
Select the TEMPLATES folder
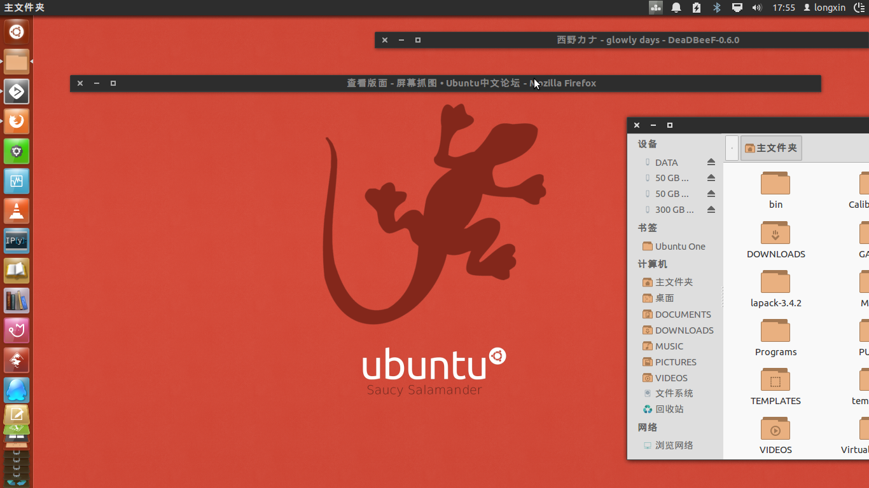click(775, 386)
